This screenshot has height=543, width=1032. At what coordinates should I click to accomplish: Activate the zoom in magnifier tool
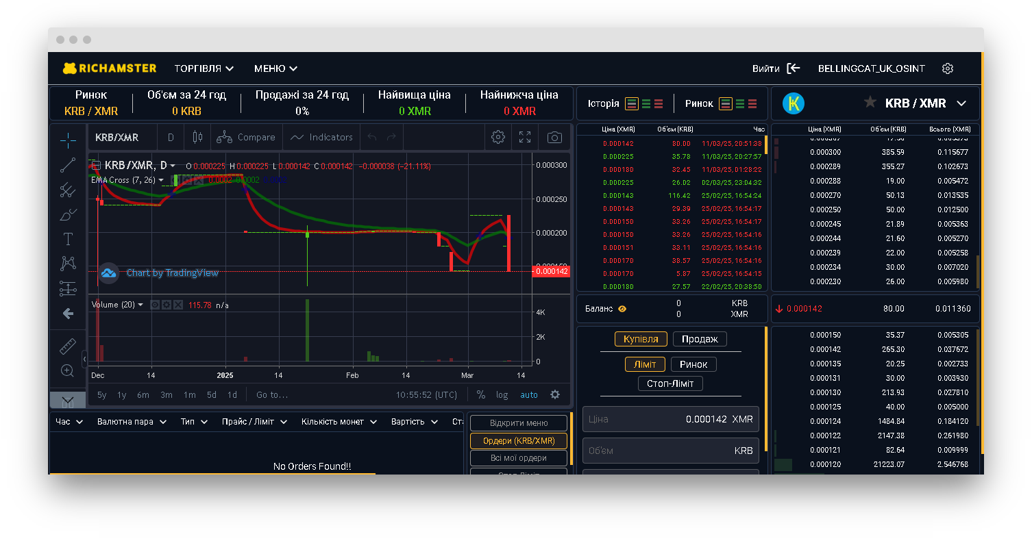pos(68,370)
